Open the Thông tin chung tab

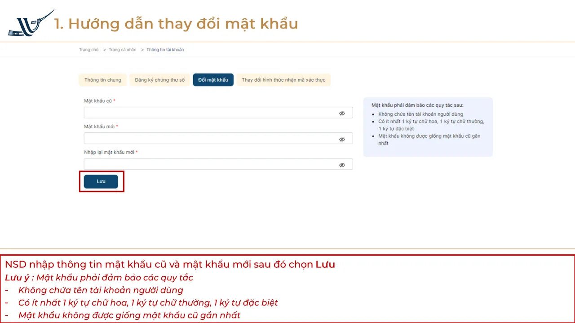(x=103, y=80)
